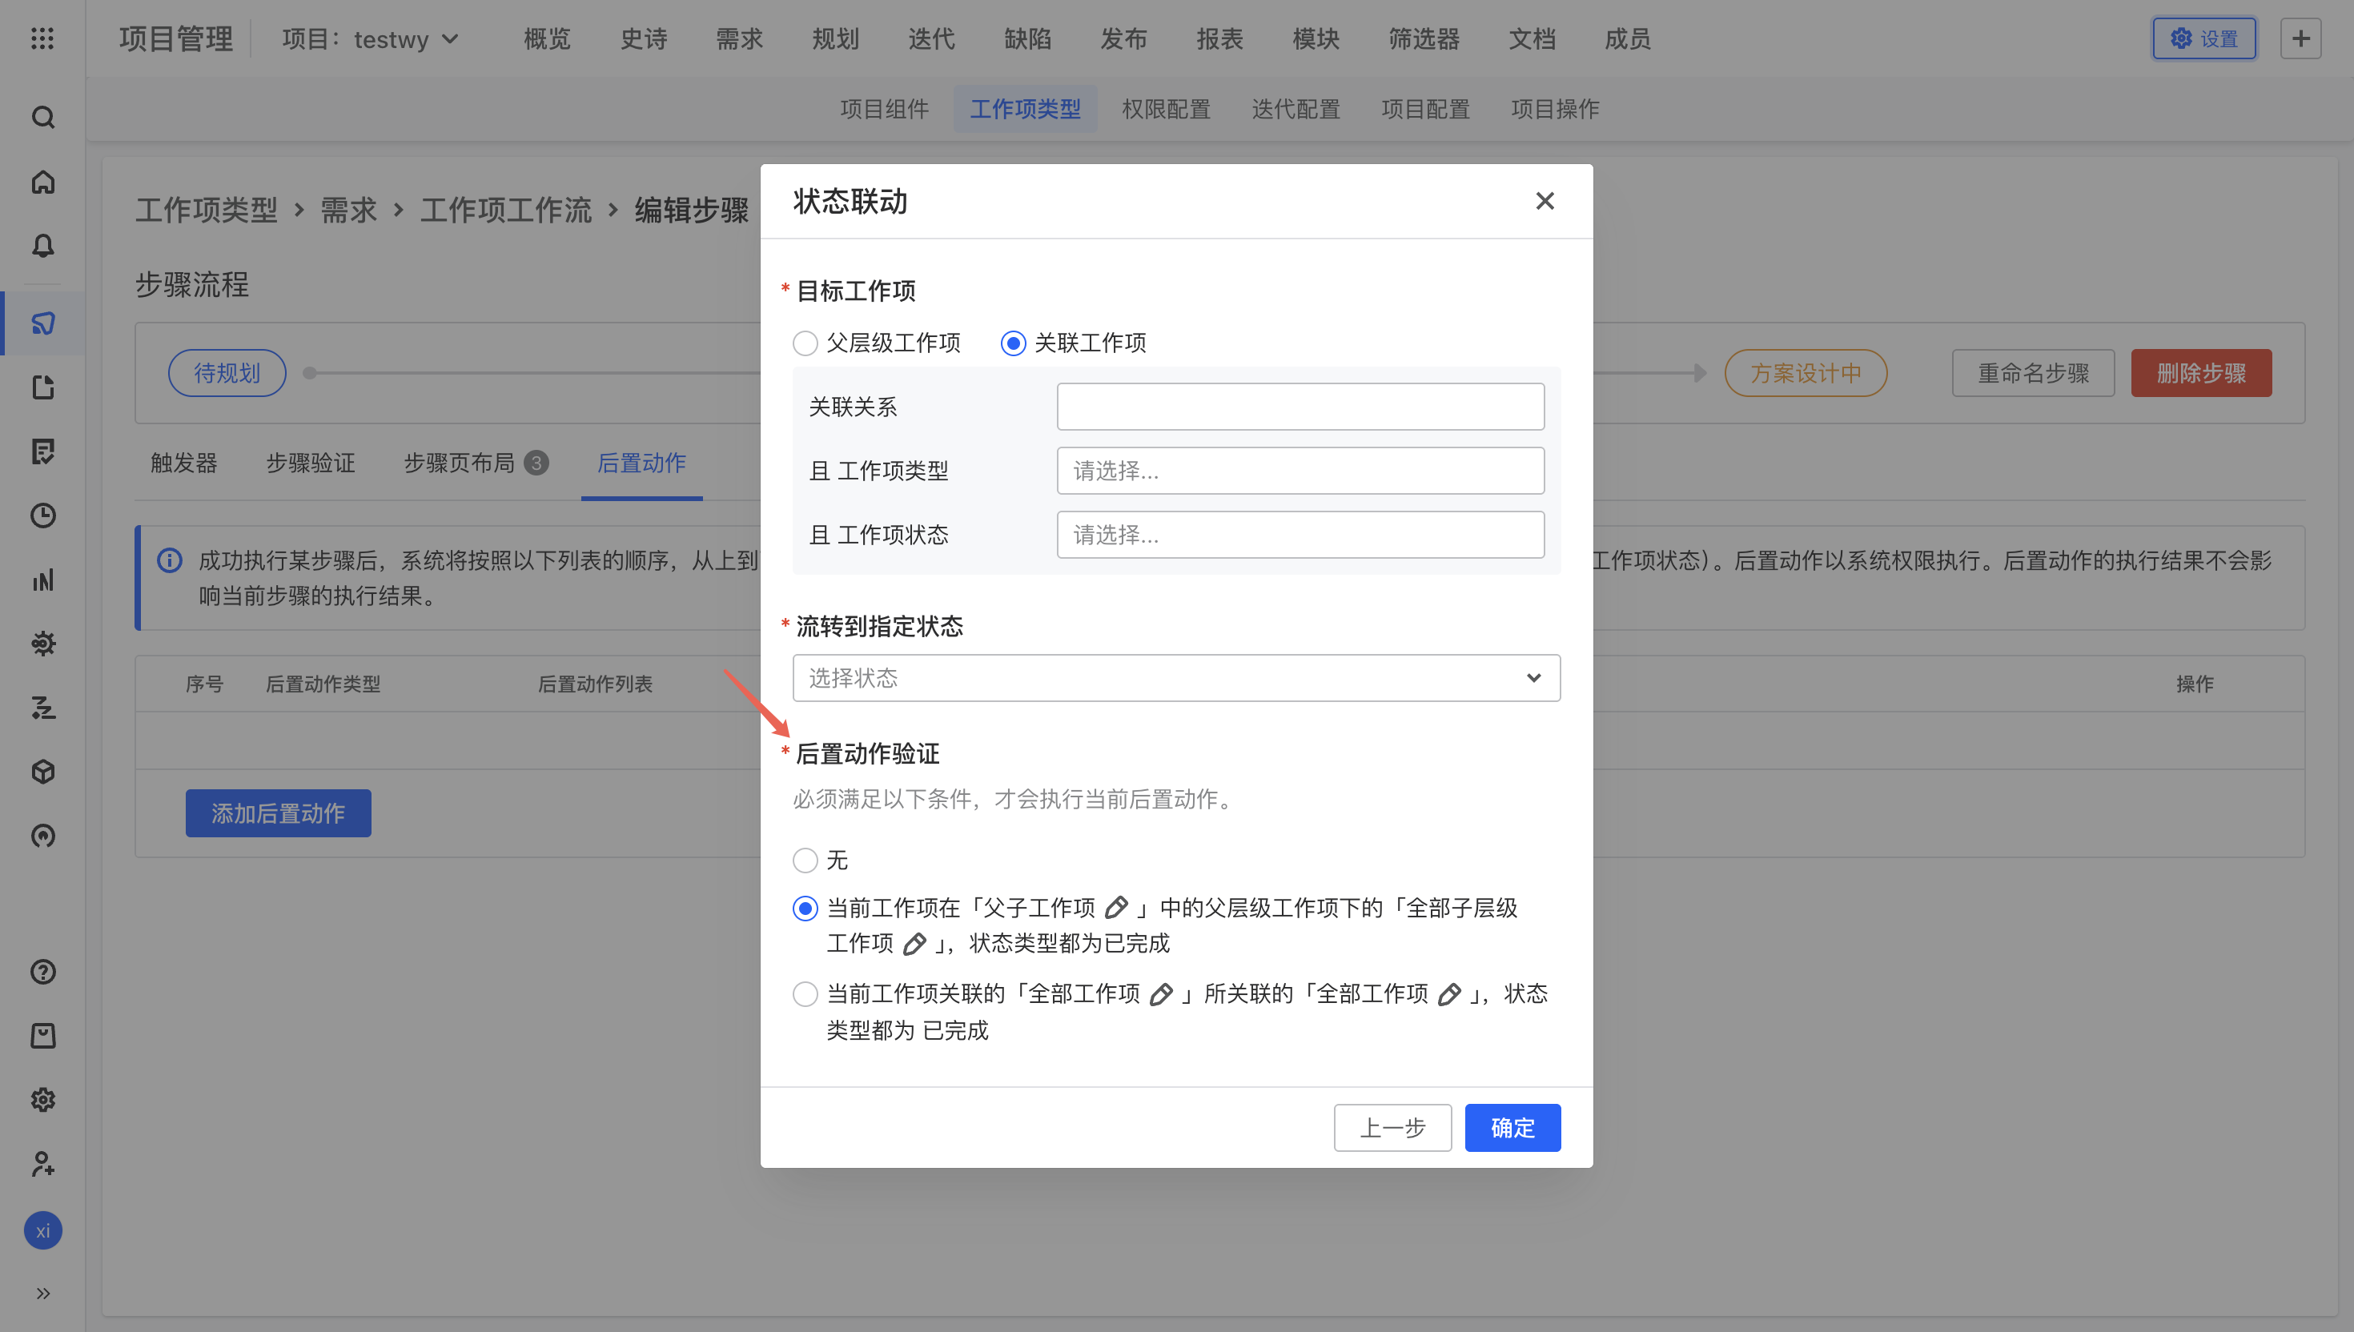Select the project management megaphone icon
Image resolution: width=2354 pixels, height=1332 pixels.
[x=43, y=323]
